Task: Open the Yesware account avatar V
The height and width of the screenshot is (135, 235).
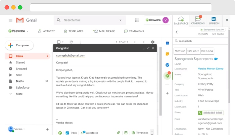Action: (166, 20)
